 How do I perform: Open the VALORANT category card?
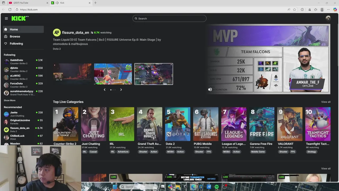[290, 124]
